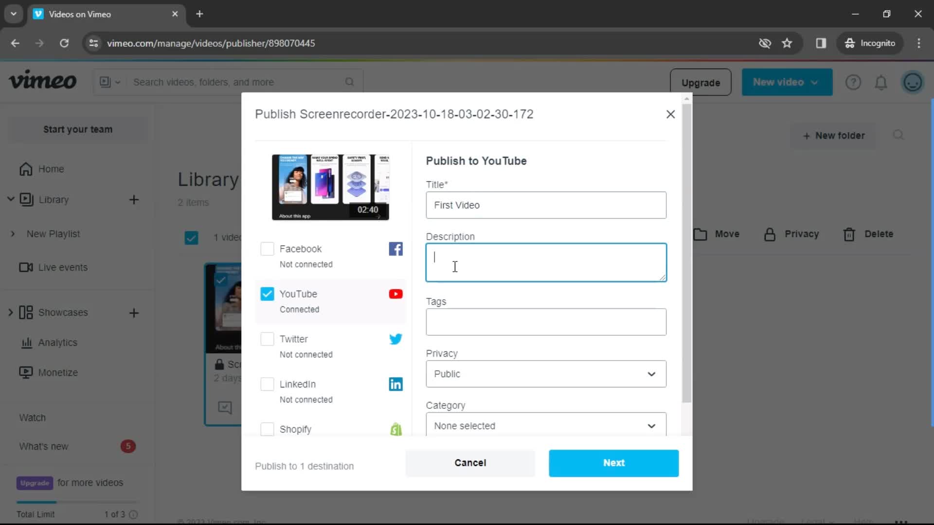Toggle the YouTube checkbox on
This screenshot has width=934, height=525.
coord(268,294)
